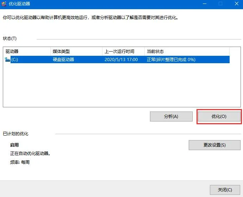The width and height of the screenshot is (243, 197).
Task: Click the 硬盘驱动器 media type cell
Action: click(x=63, y=60)
